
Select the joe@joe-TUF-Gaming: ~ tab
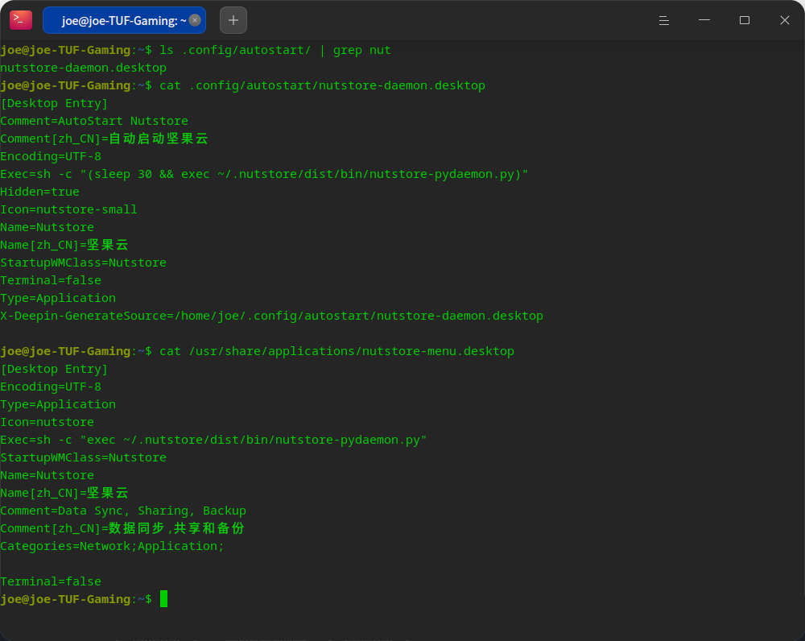[124, 20]
